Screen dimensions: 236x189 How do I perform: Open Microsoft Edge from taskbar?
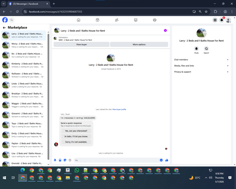23,170
